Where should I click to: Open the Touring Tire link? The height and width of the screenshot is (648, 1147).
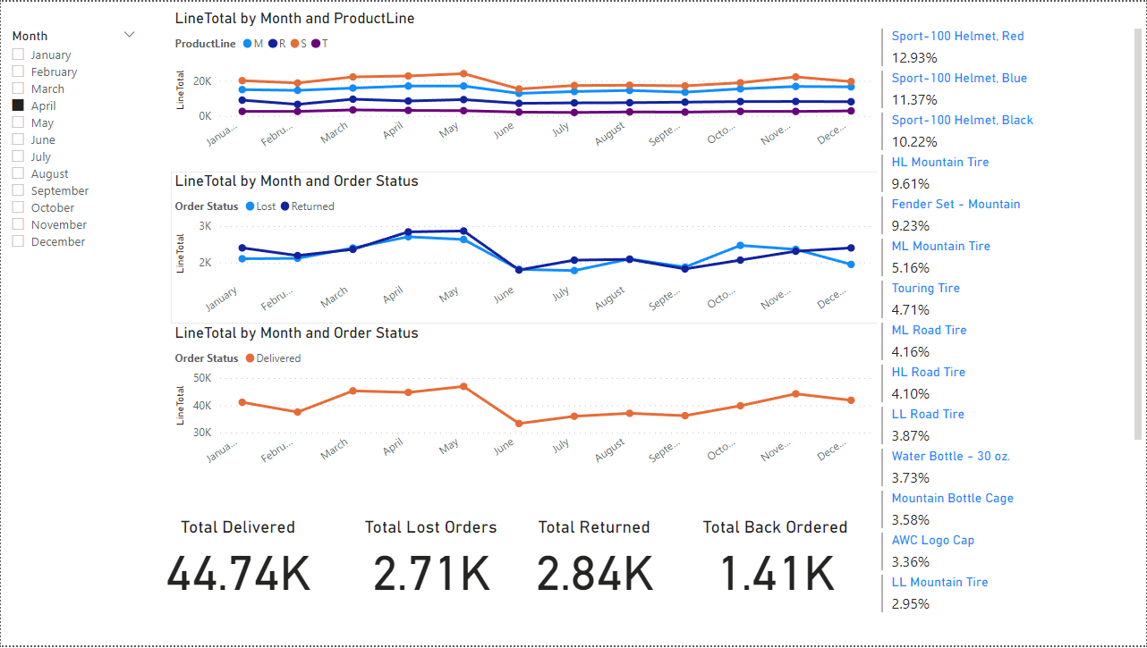click(x=925, y=288)
